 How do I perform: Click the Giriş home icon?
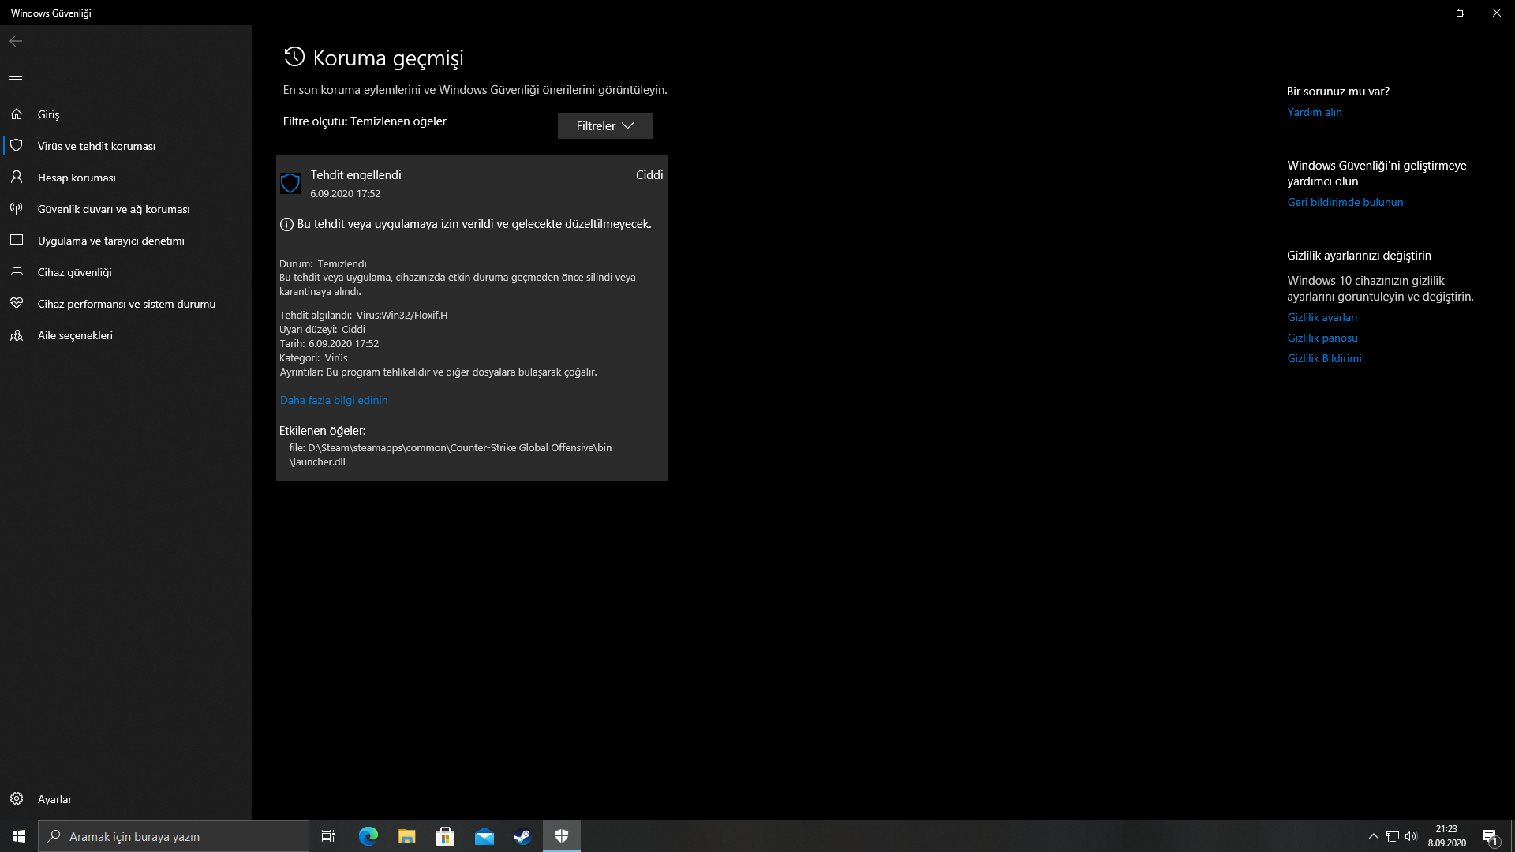[x=17, y=114]
